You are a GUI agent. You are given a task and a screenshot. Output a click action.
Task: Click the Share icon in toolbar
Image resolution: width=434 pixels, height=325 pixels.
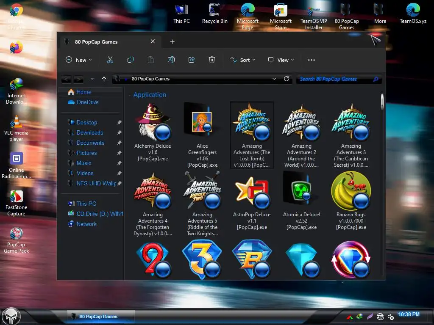[x=192, y=60]
